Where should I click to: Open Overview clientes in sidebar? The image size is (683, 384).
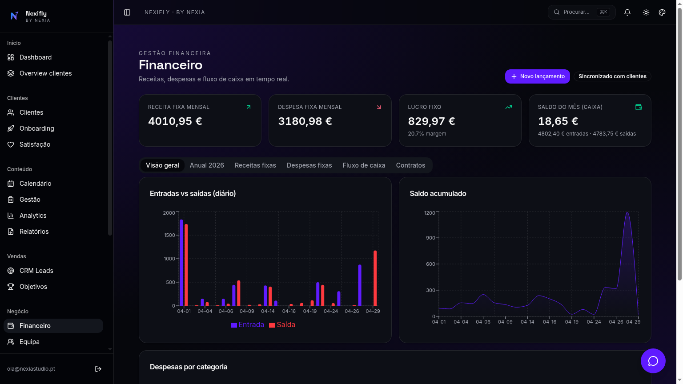click(x=53, y=73)
